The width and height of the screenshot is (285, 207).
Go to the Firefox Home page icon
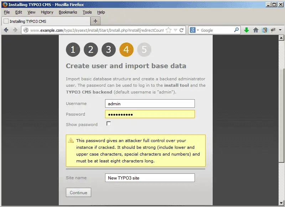(256, 30)
